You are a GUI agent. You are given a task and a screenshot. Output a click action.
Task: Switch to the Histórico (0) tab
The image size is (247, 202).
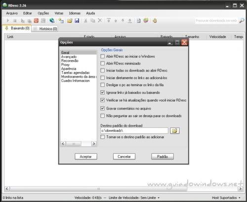(x=45, y=29)
